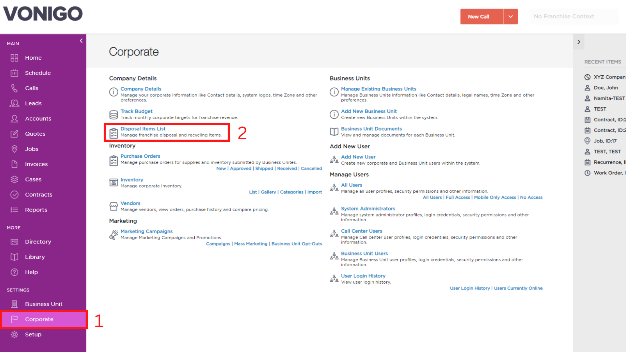Click the Disposal Items List clipboard icon
The image size is (626, 352).
(x=113, y=133)
